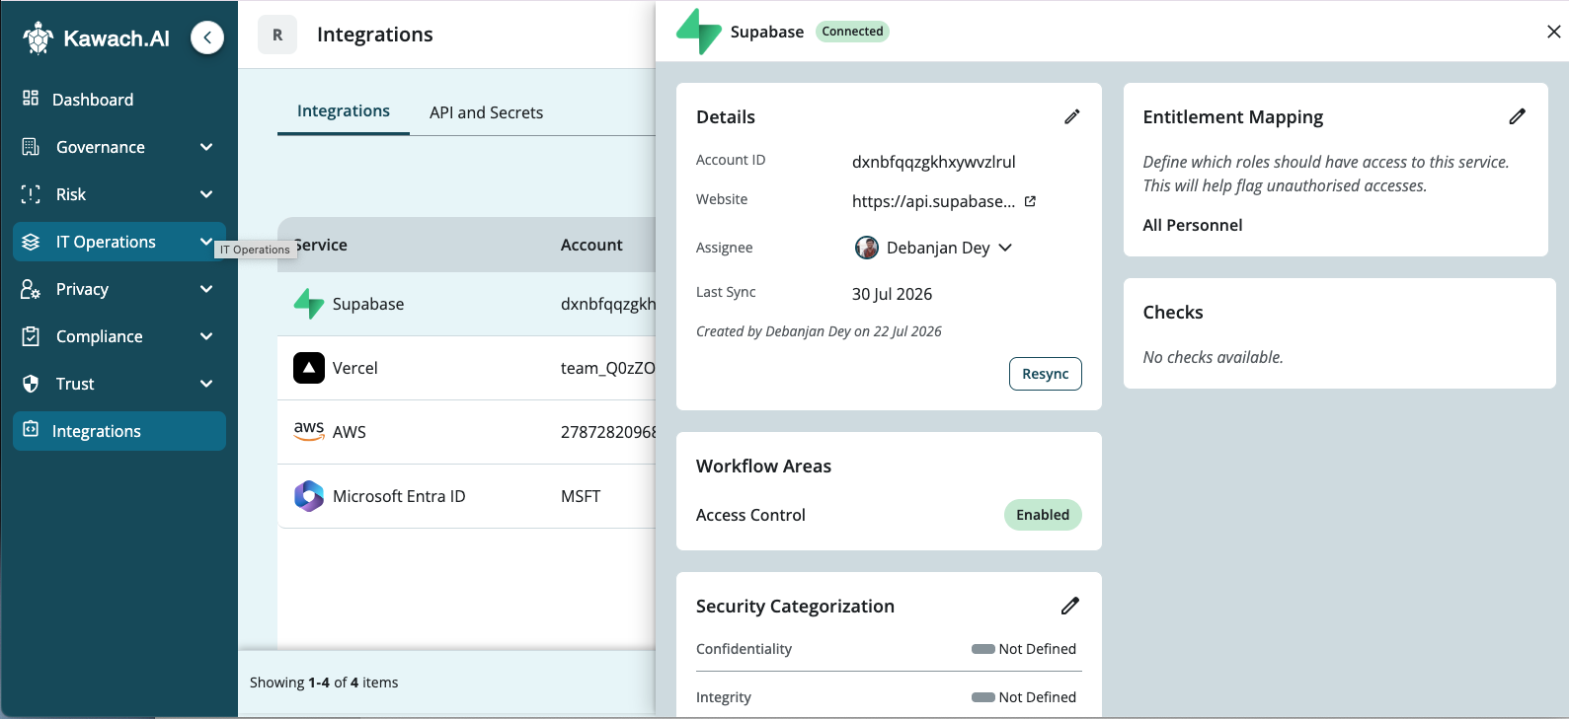Viewport: 1569px width, 719px height.
Task: Click the No checks available text
Action: coord(1213,357)
